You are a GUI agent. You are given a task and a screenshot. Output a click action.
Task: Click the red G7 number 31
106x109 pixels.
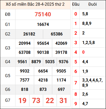(x=63, y=100)
